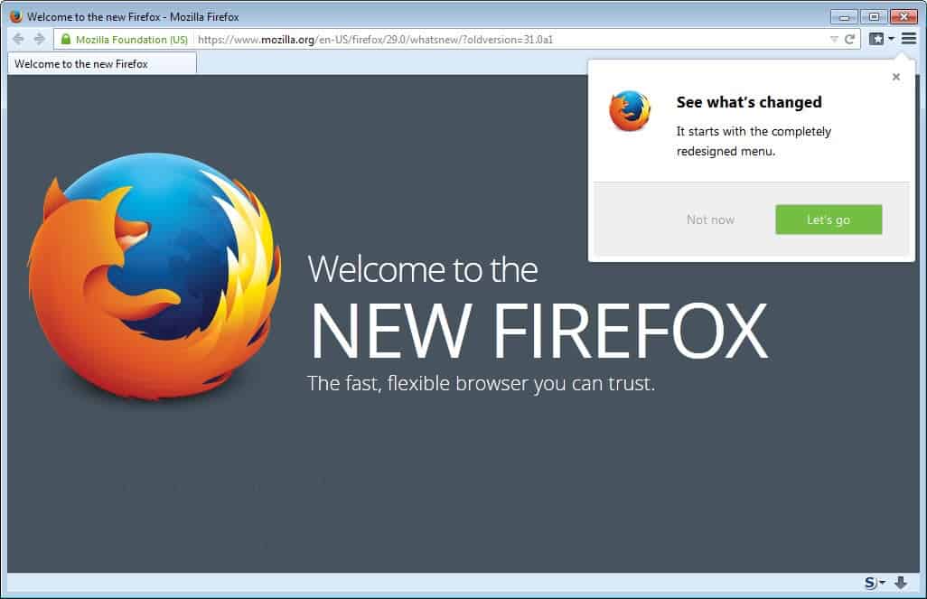Open the Stylish icon dropdown arrow
927x599 pixels.
tap(881, 584)
